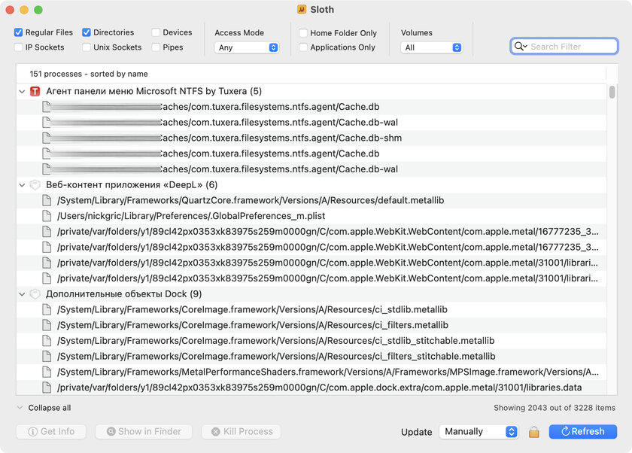Enable the Devices checkbox
The height and width of the screenshot is (453, 632).
[x=156, y=32]
